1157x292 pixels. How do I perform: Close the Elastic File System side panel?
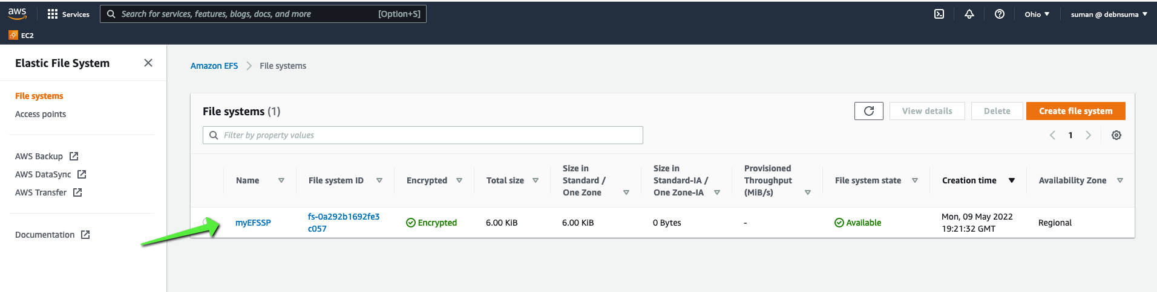point(148,63)
